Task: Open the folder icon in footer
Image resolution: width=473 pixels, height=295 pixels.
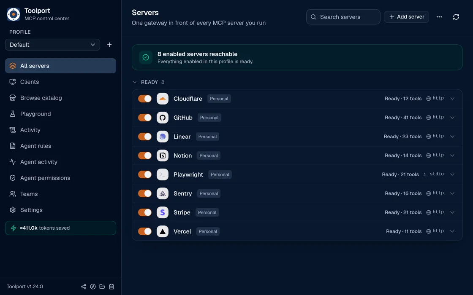Action: 102,287
